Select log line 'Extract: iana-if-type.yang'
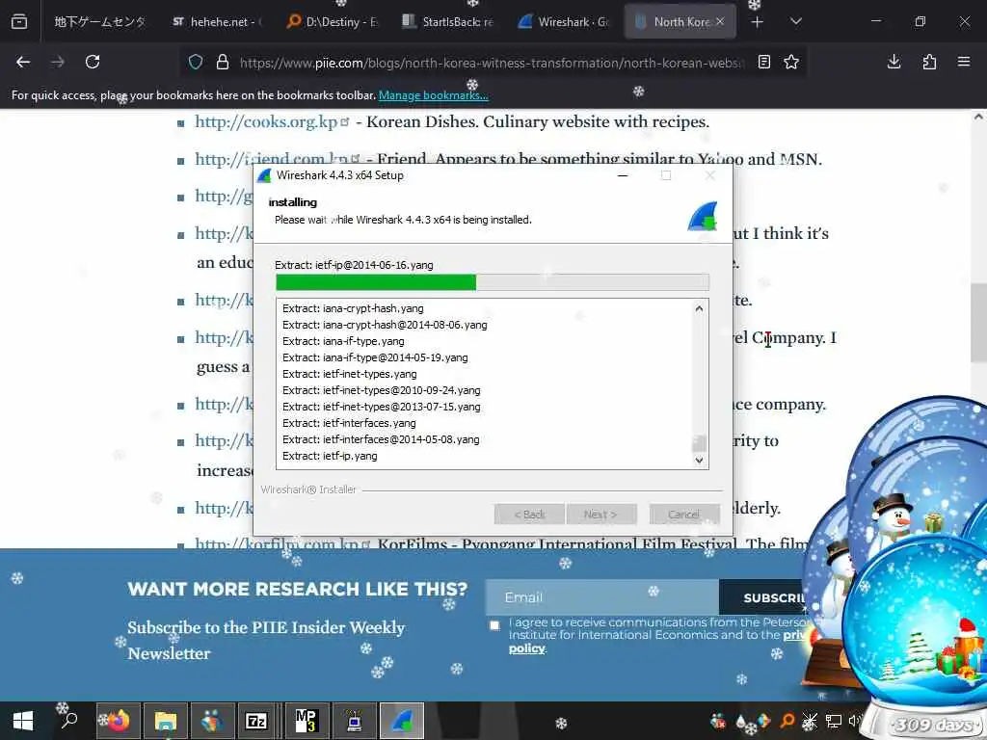The image size is (987, 740). [x=343, y=341]
